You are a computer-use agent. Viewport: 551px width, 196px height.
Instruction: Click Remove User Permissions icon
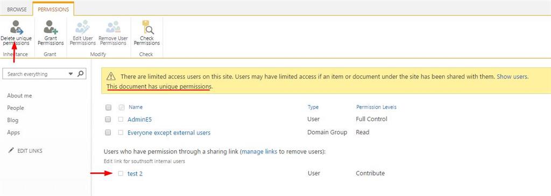click(113, 27)
